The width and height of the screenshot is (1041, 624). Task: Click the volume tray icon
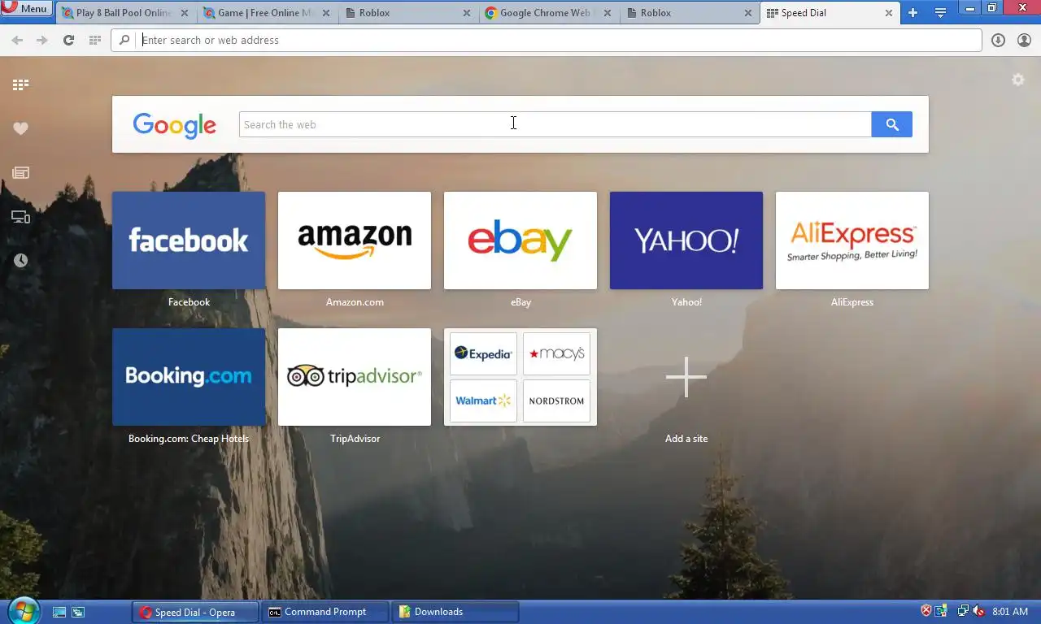979,611
